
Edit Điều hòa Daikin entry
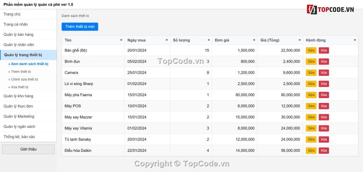click(311, 151)
